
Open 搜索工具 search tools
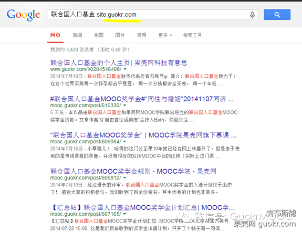click(x=192, y=35)
